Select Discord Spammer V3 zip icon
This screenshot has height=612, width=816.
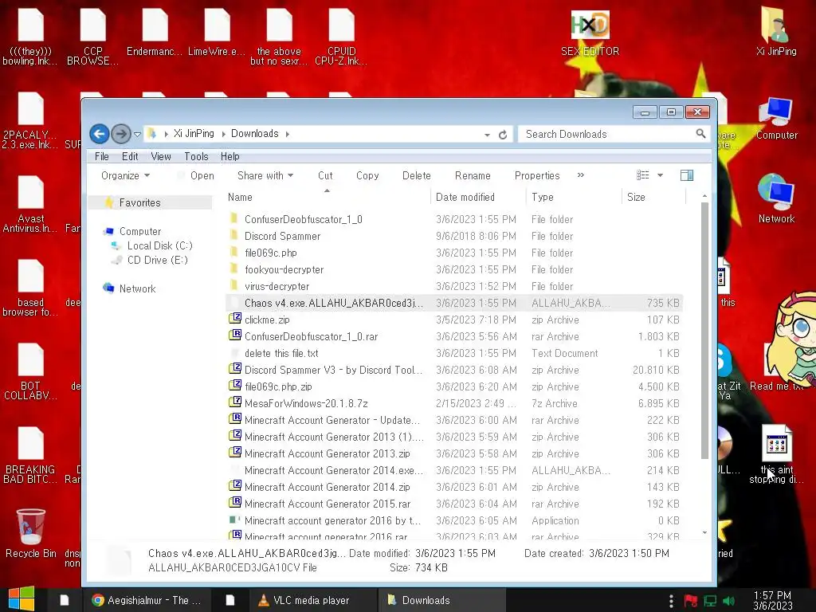click(x=235, y=369)
